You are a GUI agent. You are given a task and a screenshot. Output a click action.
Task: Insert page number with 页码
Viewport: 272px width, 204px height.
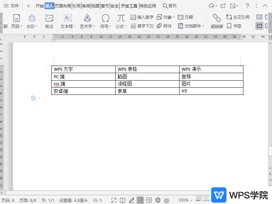[x=16, y=21]
